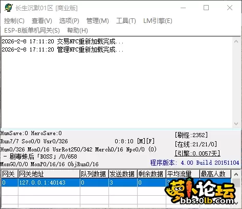
Task: Open the ESP-B版单机网关(S) menu
Action: pyautogui.click(x=32, y=31)
